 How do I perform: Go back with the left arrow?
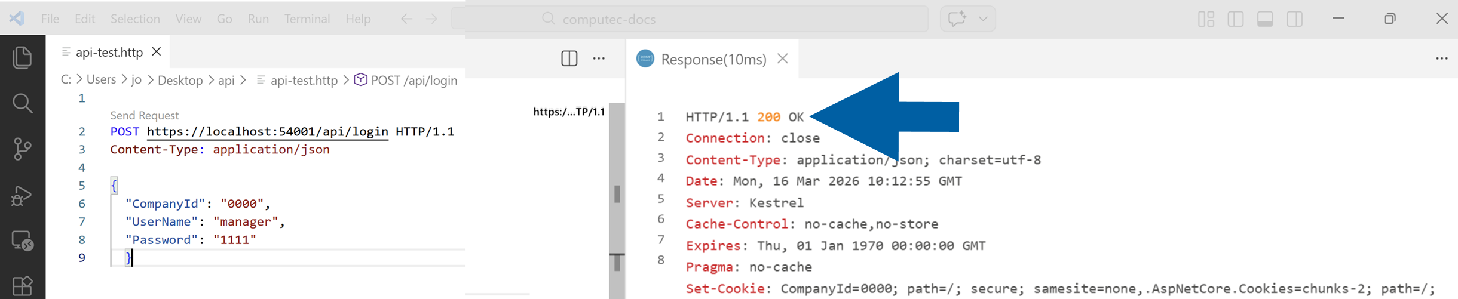click(406, 19)
